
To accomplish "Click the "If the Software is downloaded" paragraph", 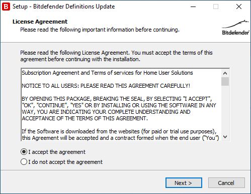I will pos(120,135).
